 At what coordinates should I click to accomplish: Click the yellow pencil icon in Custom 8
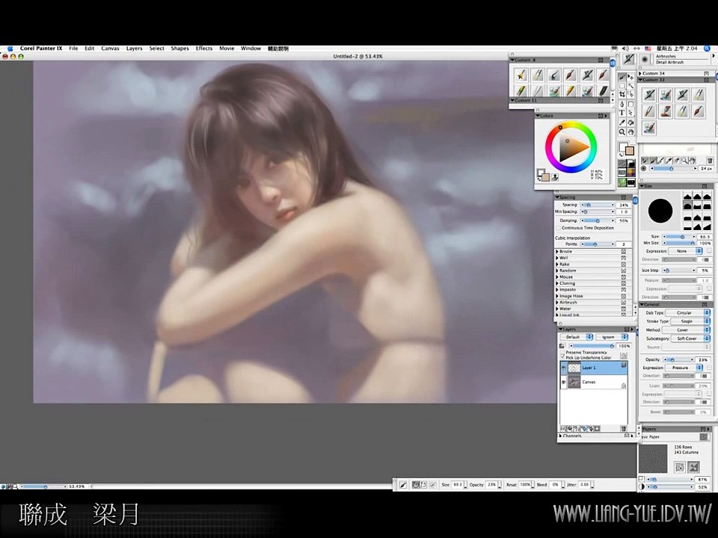(571, 91)
